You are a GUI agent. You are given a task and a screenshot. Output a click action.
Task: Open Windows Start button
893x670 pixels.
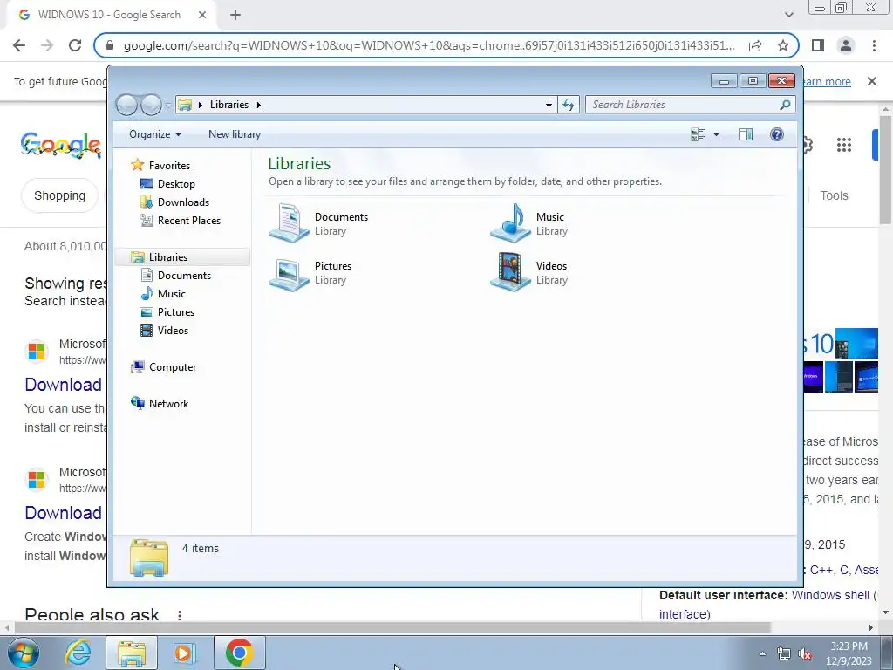pos(24,653)
